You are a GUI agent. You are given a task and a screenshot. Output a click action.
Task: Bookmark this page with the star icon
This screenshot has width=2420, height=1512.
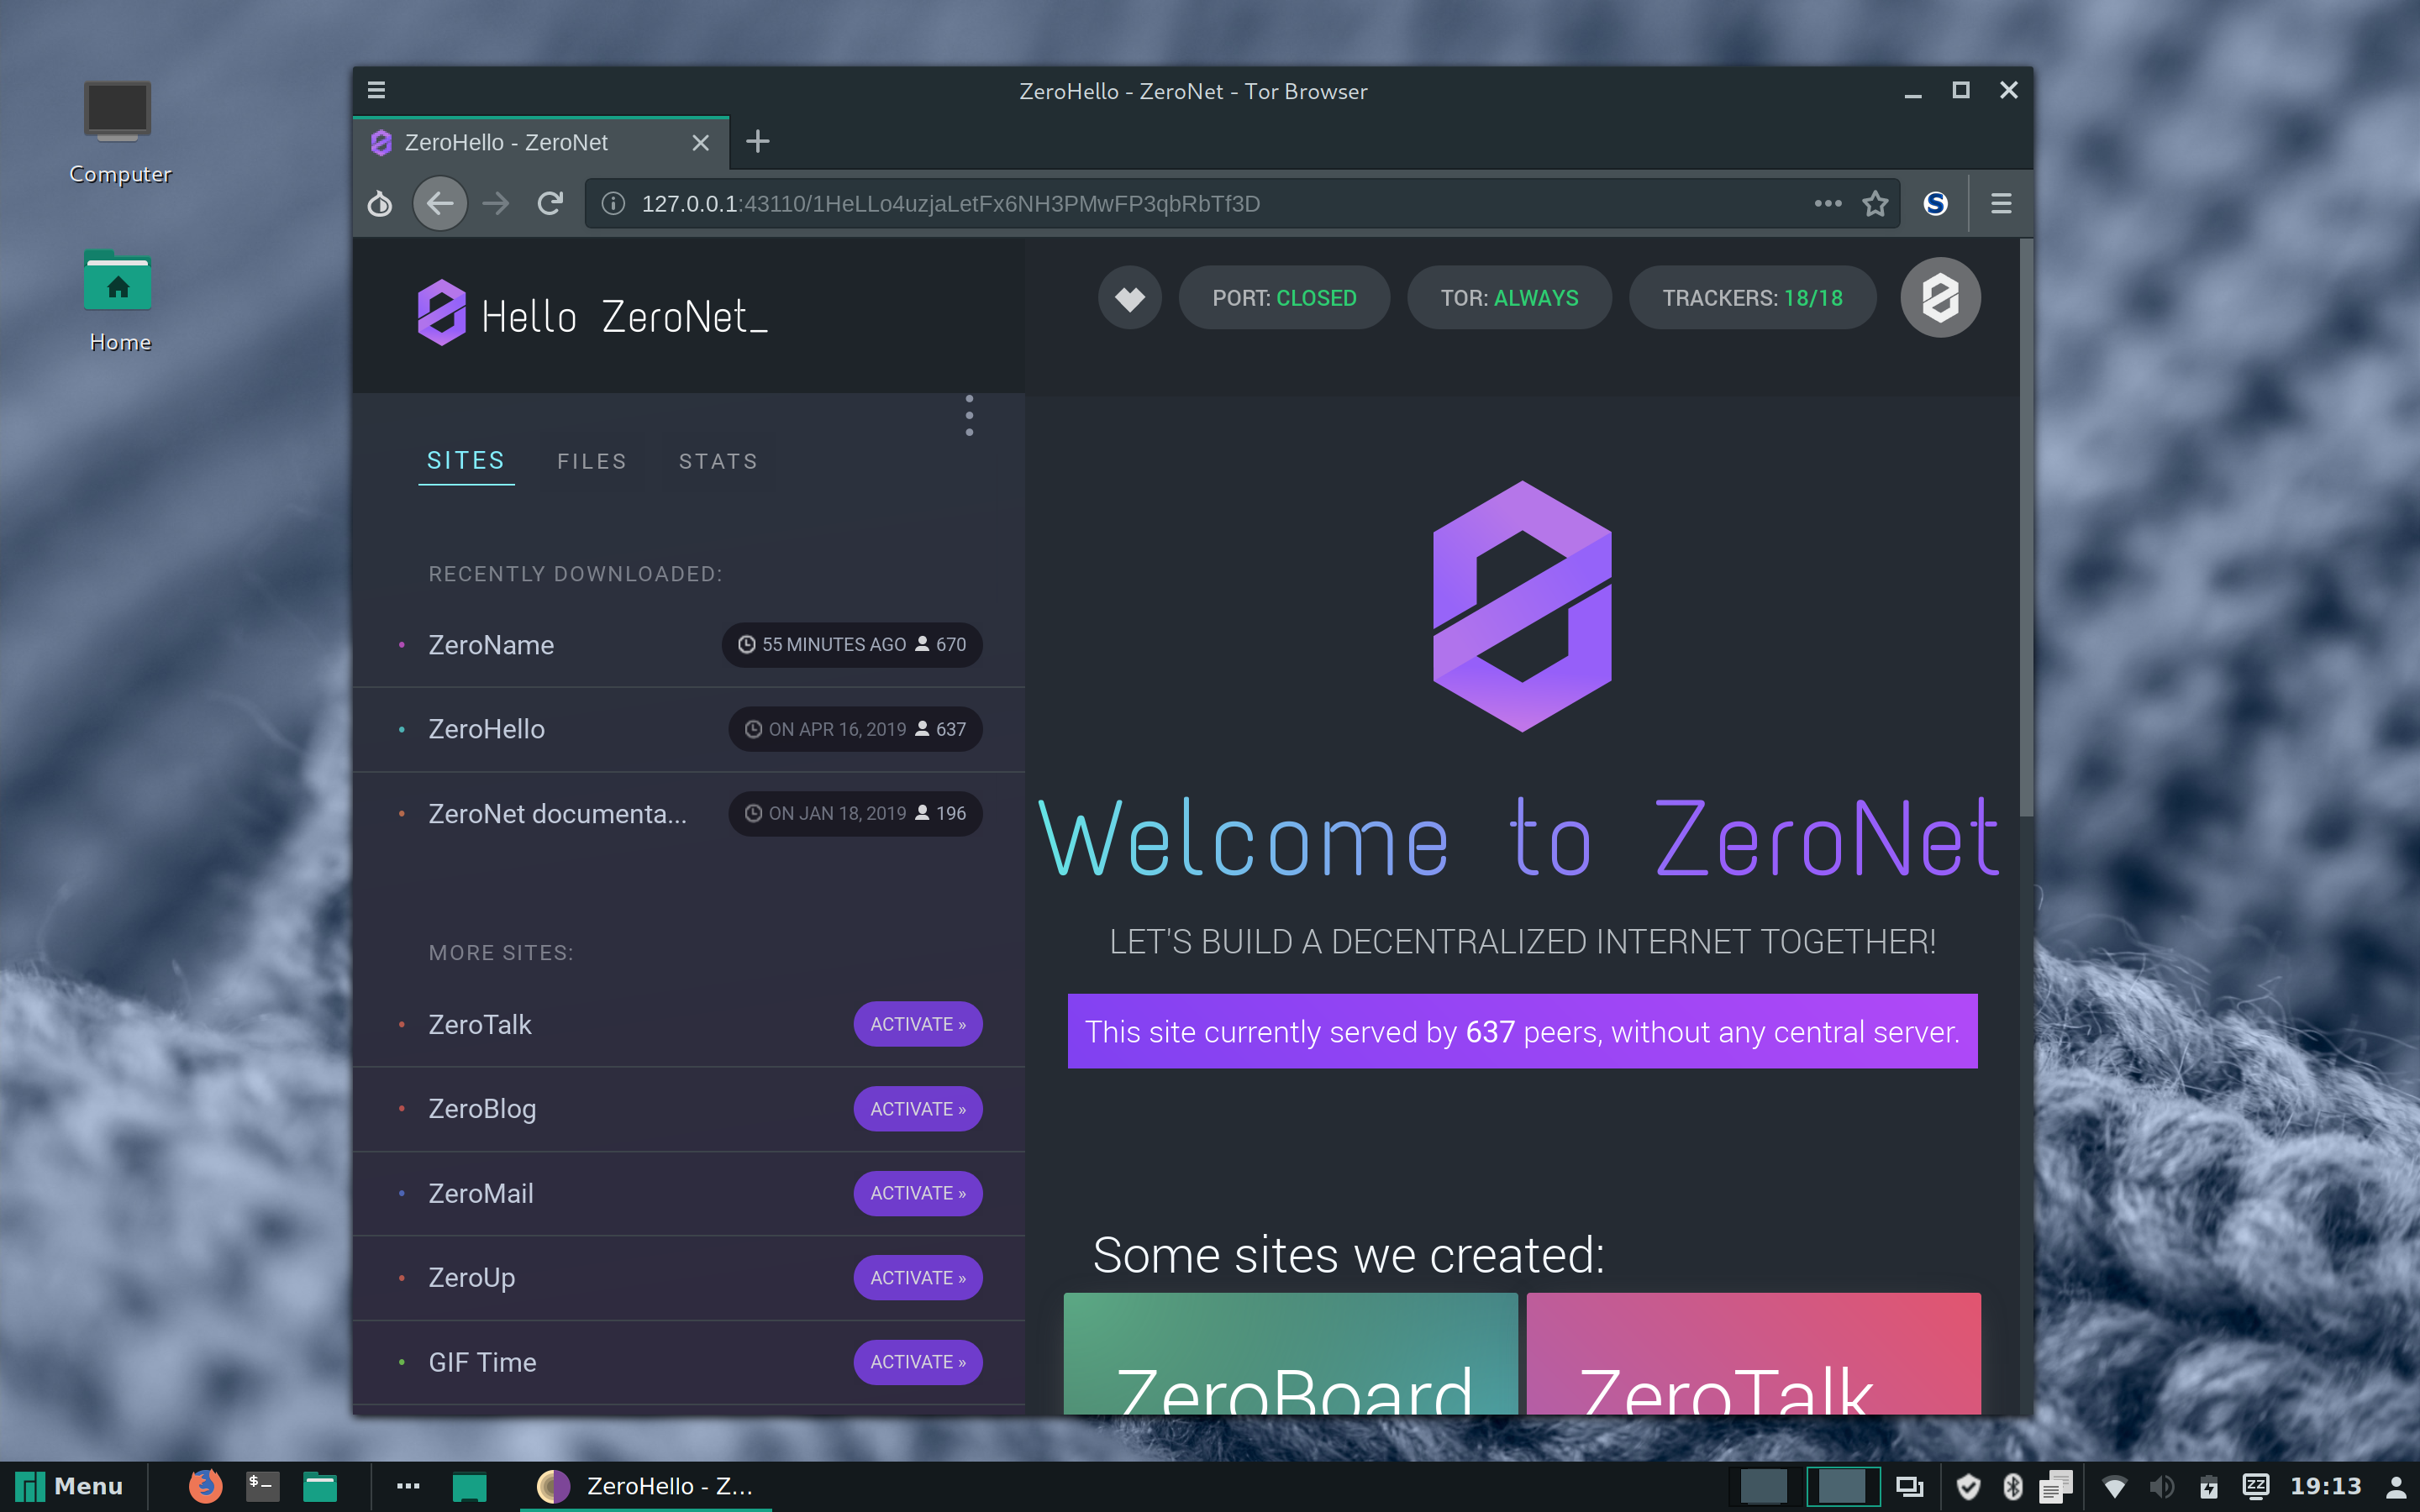coord(1875,204)
